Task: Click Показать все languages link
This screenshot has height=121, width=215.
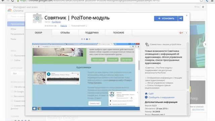Action: point(158,115)
